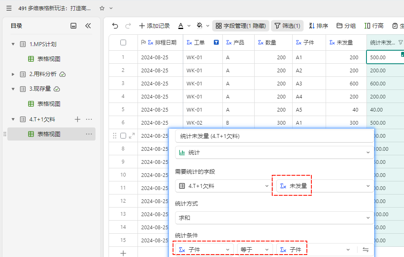Click the A3 cell in row 3
The width and height of the screenshot is (404, 257).
(309, 83)
